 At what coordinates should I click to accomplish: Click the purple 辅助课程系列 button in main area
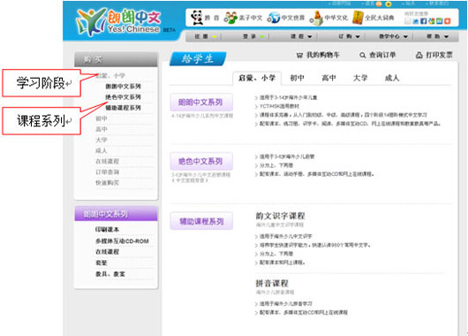click(201, 221)
